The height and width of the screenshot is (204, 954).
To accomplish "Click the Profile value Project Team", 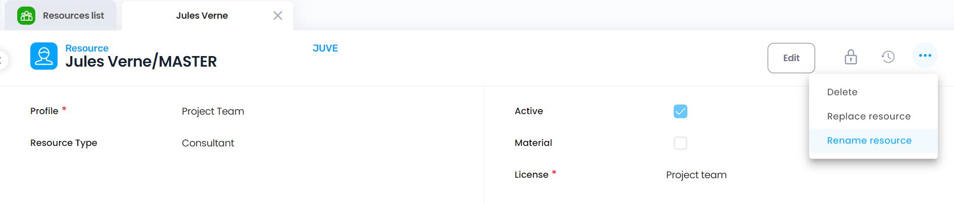I will pyautogui.click(x=213, y=111).
